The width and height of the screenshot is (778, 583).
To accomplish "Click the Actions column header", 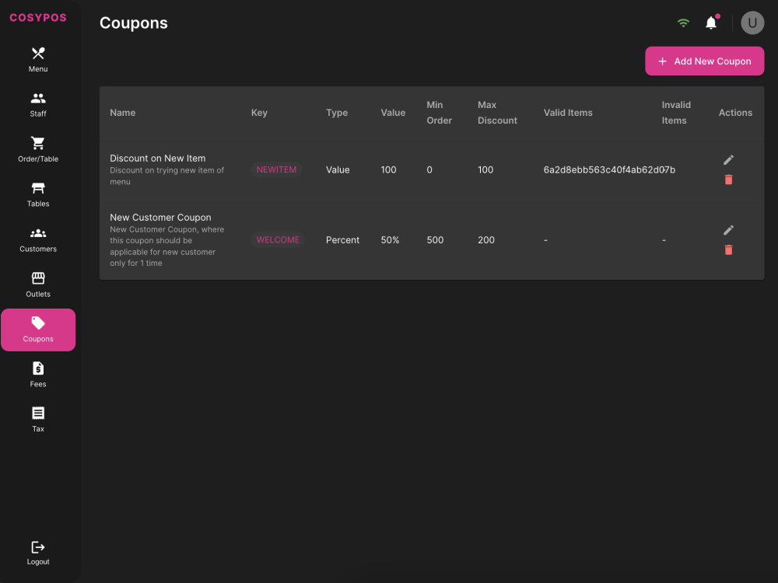I will point(735,113).
